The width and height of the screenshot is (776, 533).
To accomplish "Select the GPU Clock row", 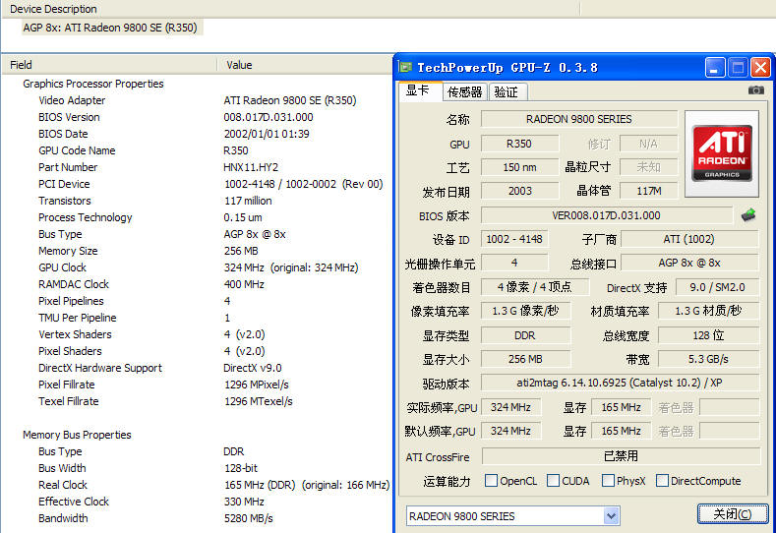I will click(199, 267).
